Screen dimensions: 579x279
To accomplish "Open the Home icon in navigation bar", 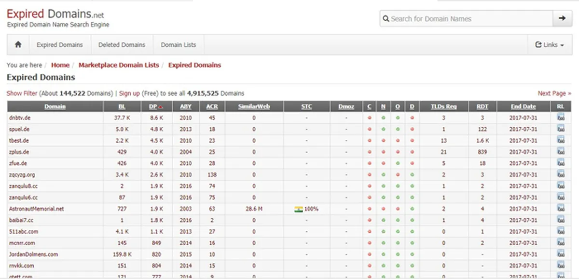I will click(18, 45).
